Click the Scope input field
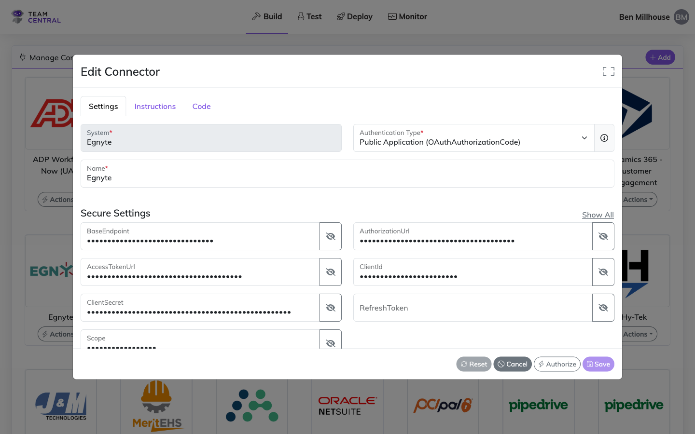 [200, 339]
